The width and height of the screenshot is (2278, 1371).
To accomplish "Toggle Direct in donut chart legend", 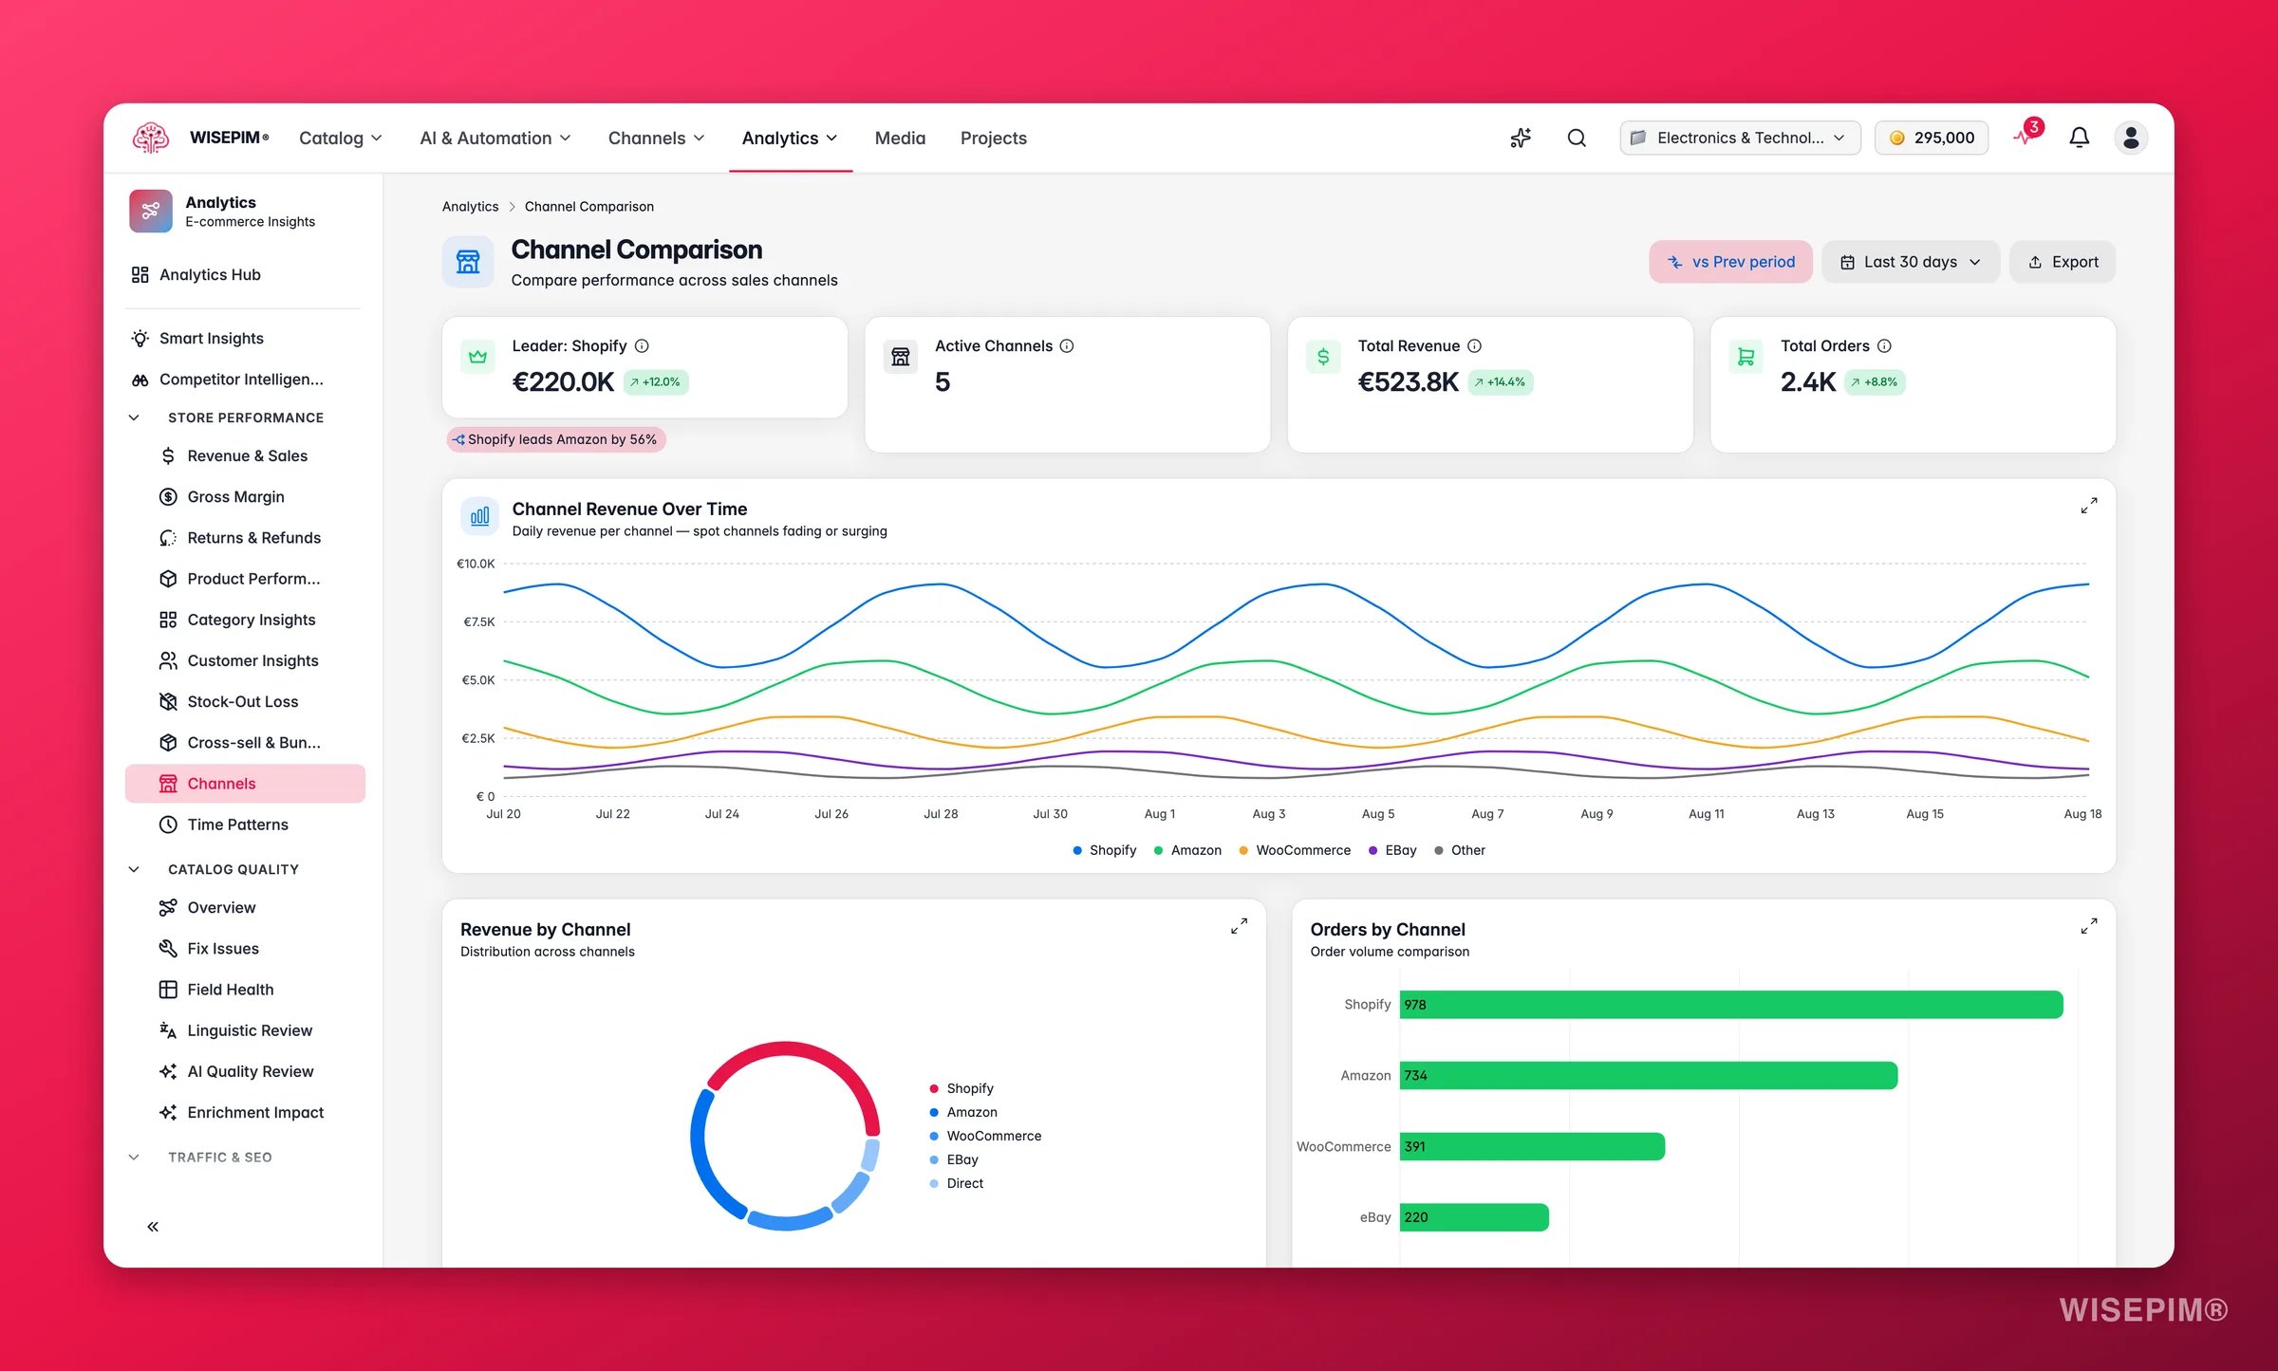I will pyautogui.click(x=956, y=1183).
